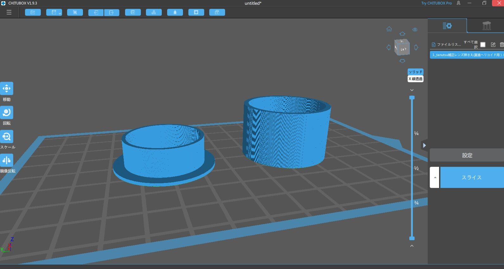Image resolution: width=504 pixels, height=269 pixels.
Task: Check the select all (すべて選択) checkbox
Action: pyautogui.click(x=483, y=45)
